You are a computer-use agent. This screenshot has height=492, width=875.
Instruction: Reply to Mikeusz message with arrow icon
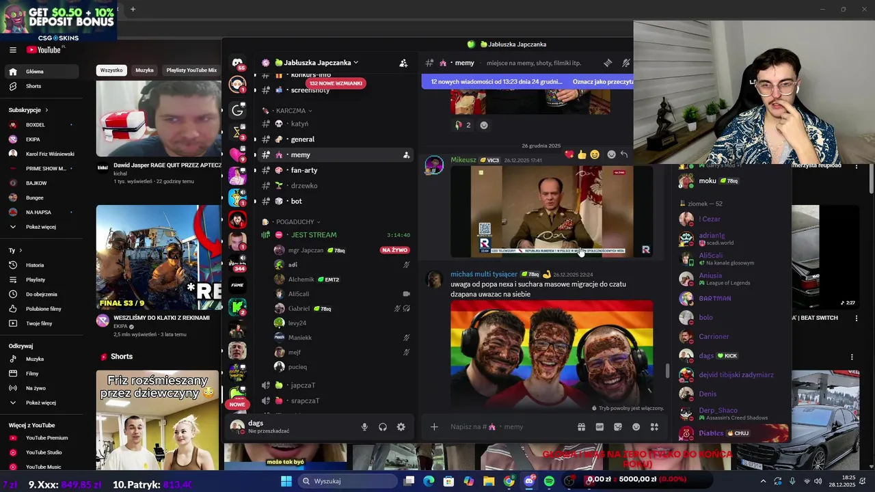tap(623, 154)
